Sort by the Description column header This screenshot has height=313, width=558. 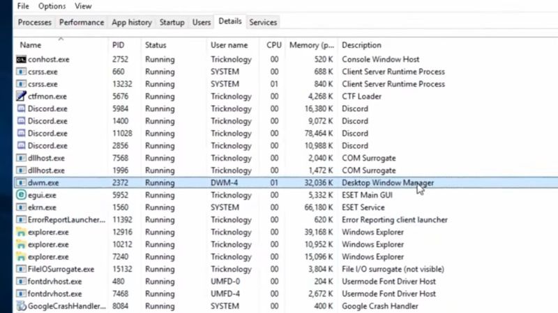pos(361,45)
